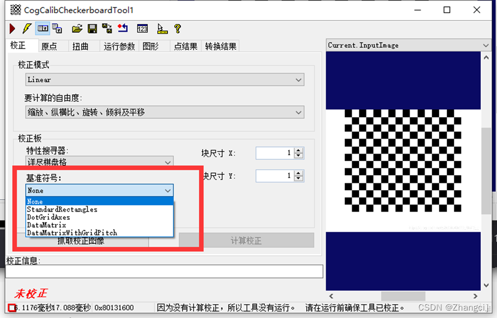
Task: Click the image horizontal scrollbar thumb
Action: click(403, 296)
